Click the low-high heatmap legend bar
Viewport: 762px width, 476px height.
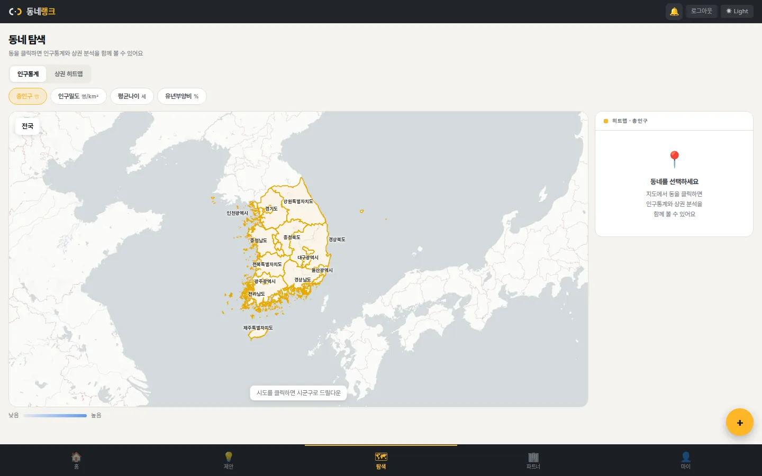55,416
